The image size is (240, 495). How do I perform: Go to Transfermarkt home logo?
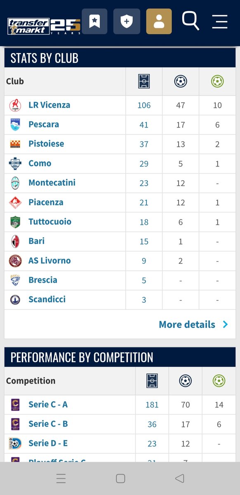[44, 26]
